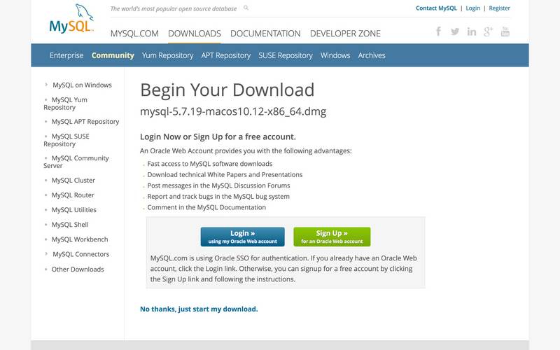Click the blue Login button
Viewport: 560px width, 350px height.
pos(242,237)
